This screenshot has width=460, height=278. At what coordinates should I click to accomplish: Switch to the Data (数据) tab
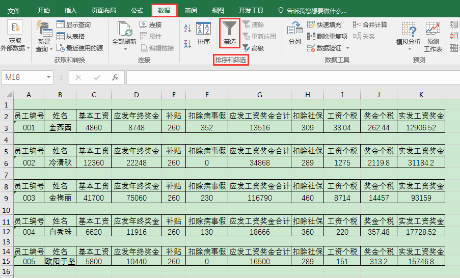tap(164, 11)
